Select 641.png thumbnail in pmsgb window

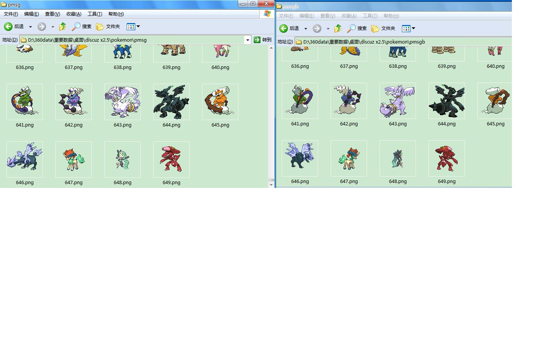pos(300,101)
